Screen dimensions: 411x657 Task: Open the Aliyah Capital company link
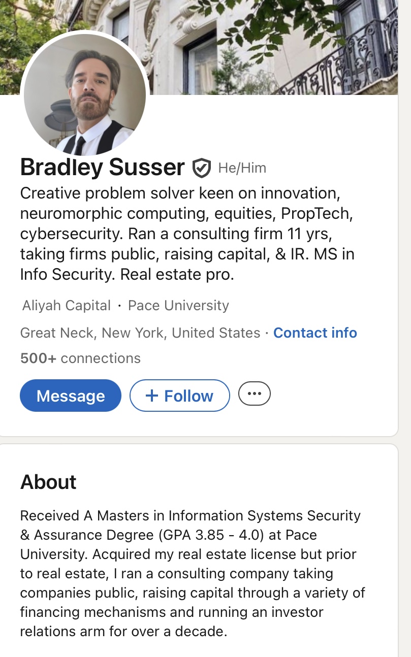[67, 306]
